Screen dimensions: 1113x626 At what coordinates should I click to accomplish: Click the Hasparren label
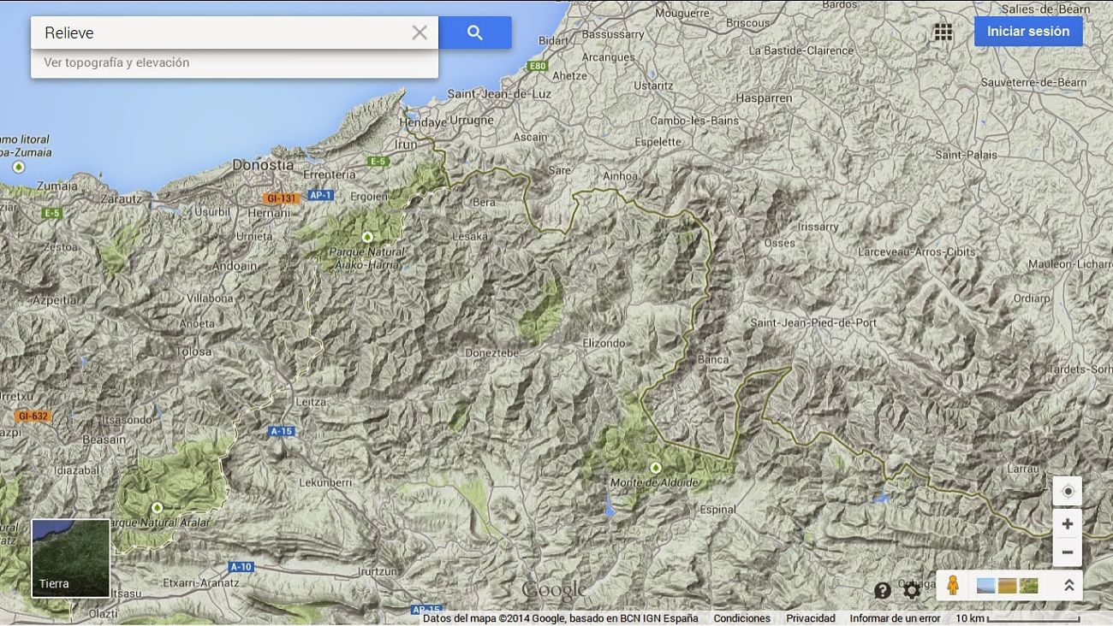pyautogui.click(x=764, y=98)
